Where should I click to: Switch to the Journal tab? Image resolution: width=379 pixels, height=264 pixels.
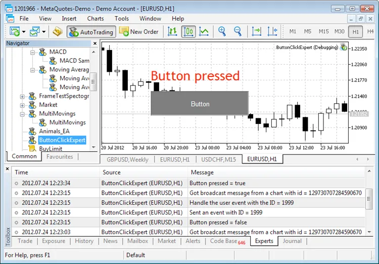[293, 241]
